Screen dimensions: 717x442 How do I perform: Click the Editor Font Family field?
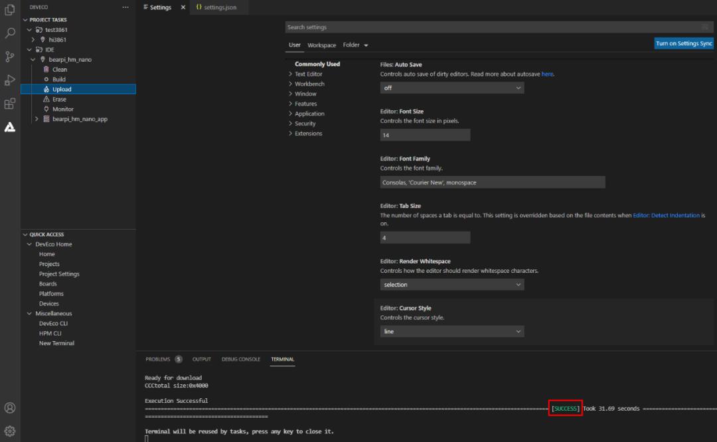point(493,183)
